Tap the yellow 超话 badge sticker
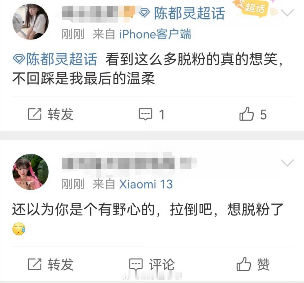This screenshot has height=283, width=304. 254,8
